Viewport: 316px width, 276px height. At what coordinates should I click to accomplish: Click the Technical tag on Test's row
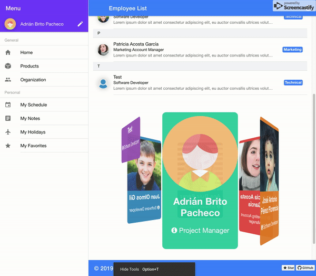click(x=293, y=82)
